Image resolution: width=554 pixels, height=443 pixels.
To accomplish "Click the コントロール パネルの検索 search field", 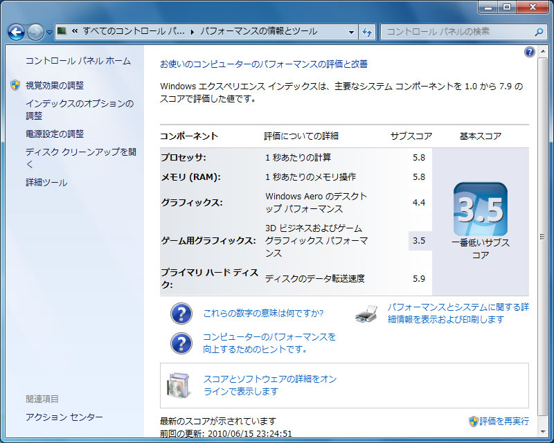I will point(459,32).
